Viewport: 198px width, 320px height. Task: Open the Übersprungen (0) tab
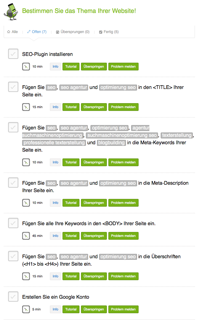(75, 32)
